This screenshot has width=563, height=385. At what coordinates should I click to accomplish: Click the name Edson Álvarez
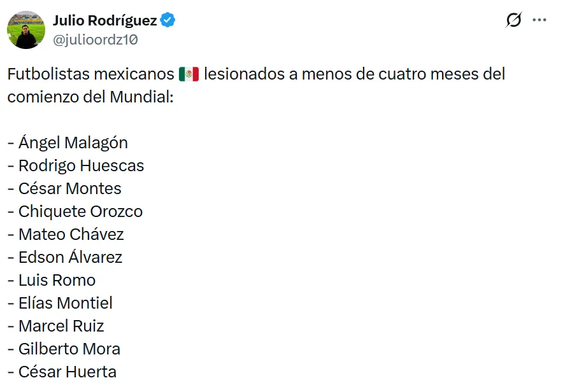point(70,257)
